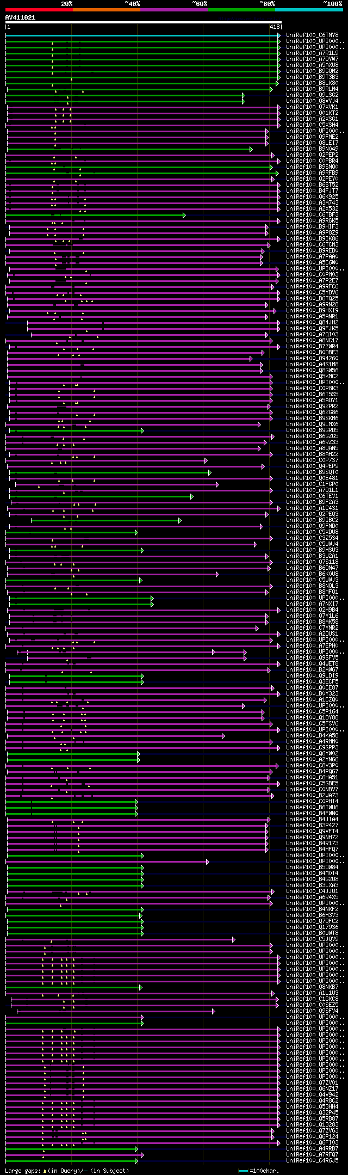
Task: Select the UniRef100_C6TCM3 label
Action: coord(312,245)
